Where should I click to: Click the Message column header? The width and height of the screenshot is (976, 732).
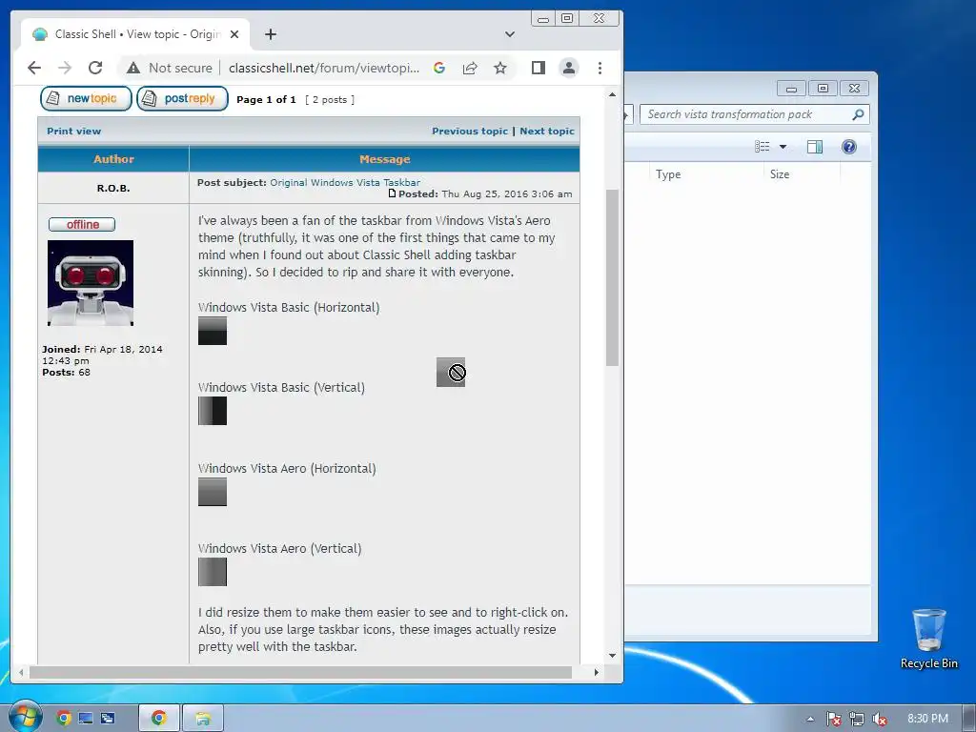[x=385, y=159]
